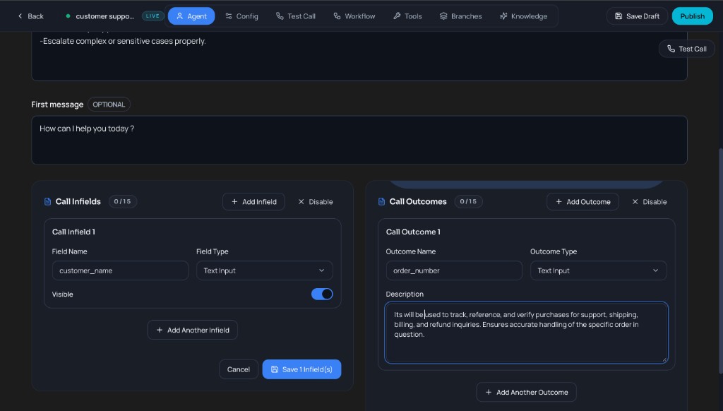
Task: Click the floating Test Call button
Action: 686,49
